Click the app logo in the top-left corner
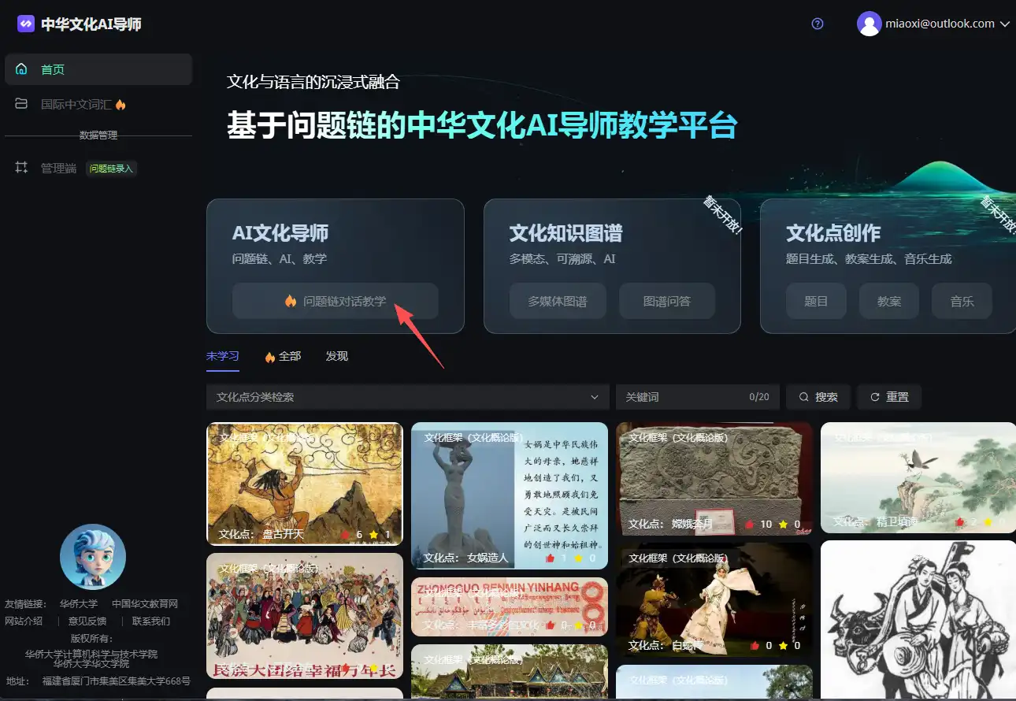Image resolution: width=1016 pixels, height=701 pixels. (x=25, y=23)
